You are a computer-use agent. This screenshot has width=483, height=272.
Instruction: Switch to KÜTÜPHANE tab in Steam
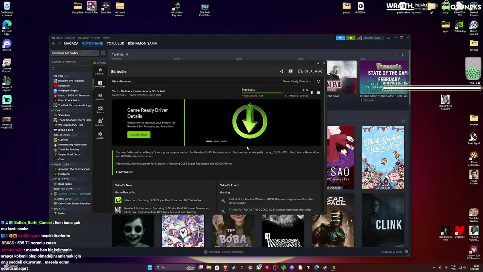(x=92, y=43)
